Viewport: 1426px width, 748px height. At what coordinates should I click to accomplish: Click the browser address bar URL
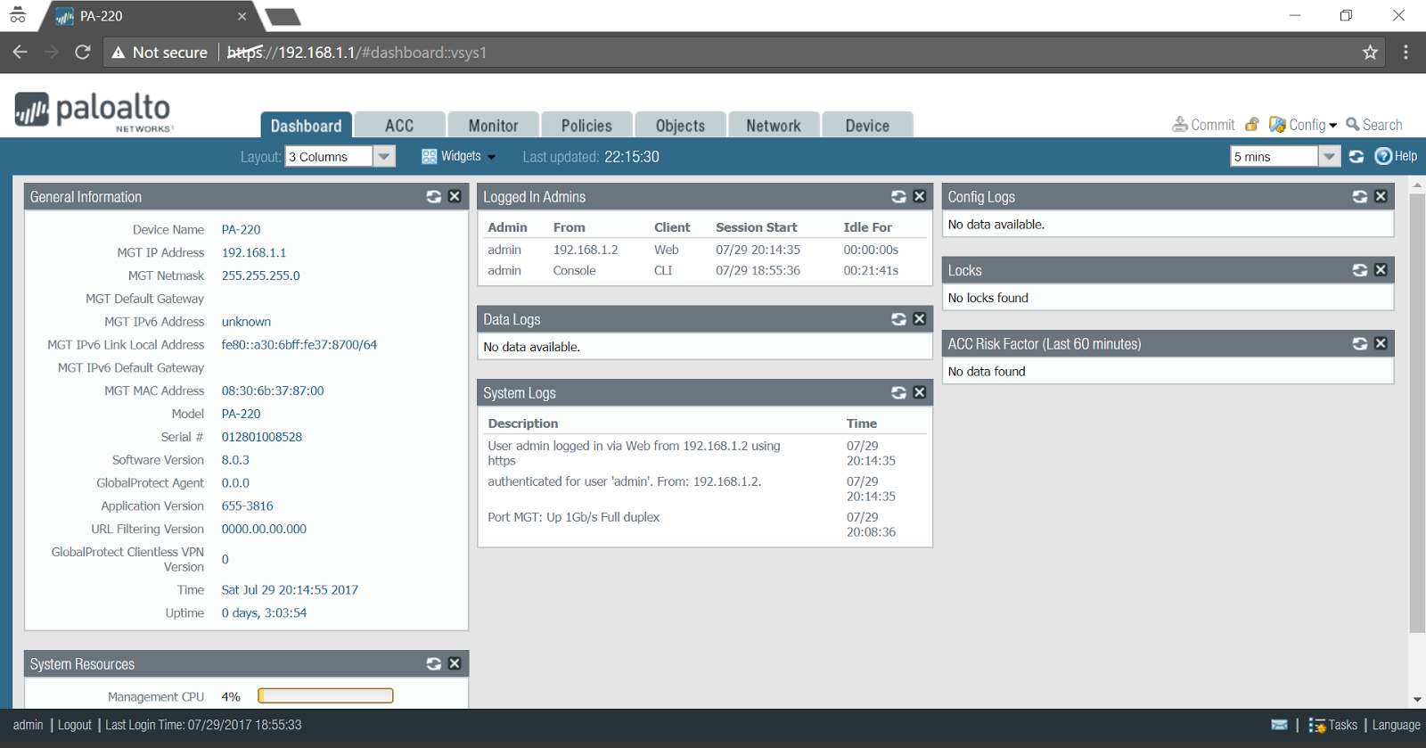click(356, 53)
